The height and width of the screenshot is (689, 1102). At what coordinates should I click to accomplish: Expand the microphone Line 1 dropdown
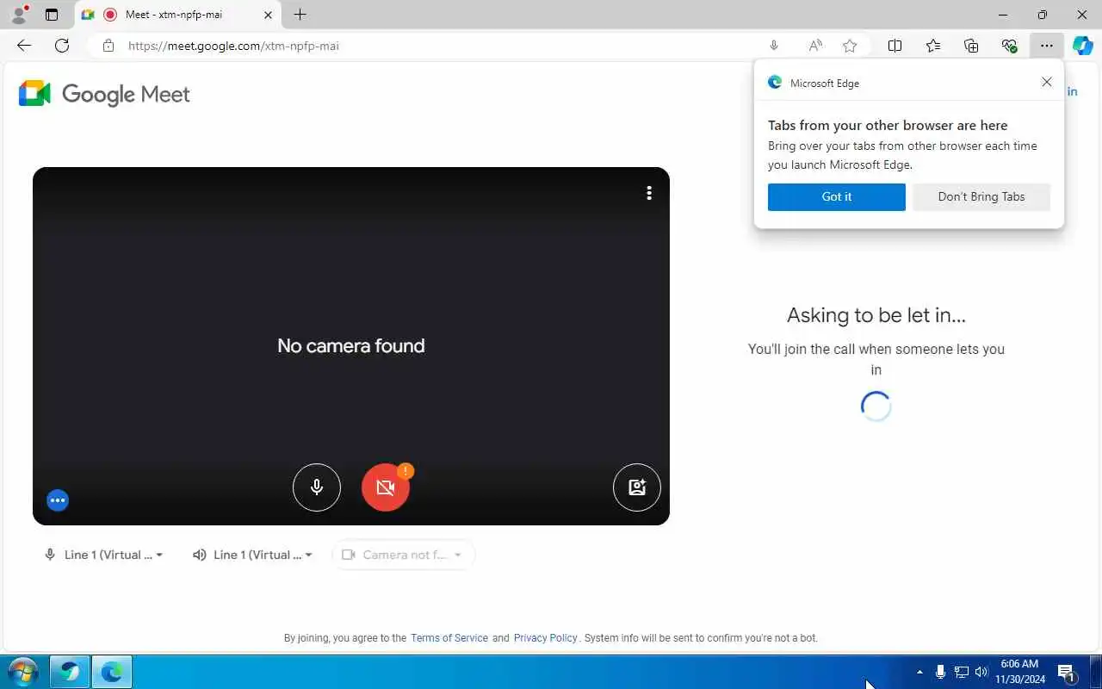coord(103,555)
